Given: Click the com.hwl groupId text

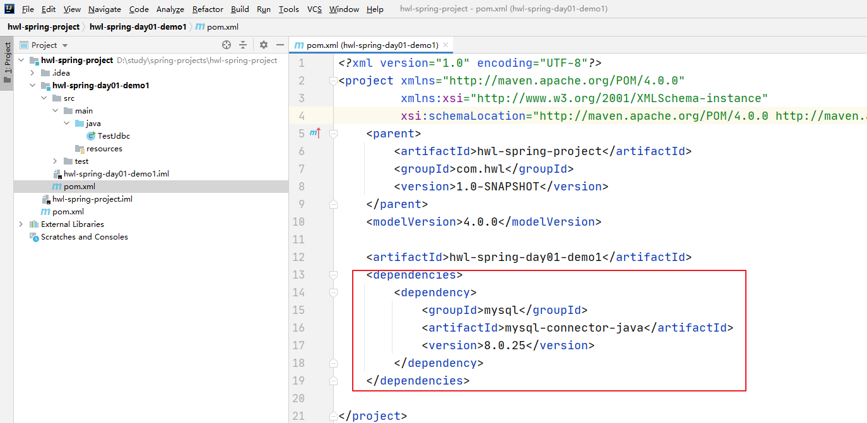Looking at the screenshot, I should click(480, 169).
